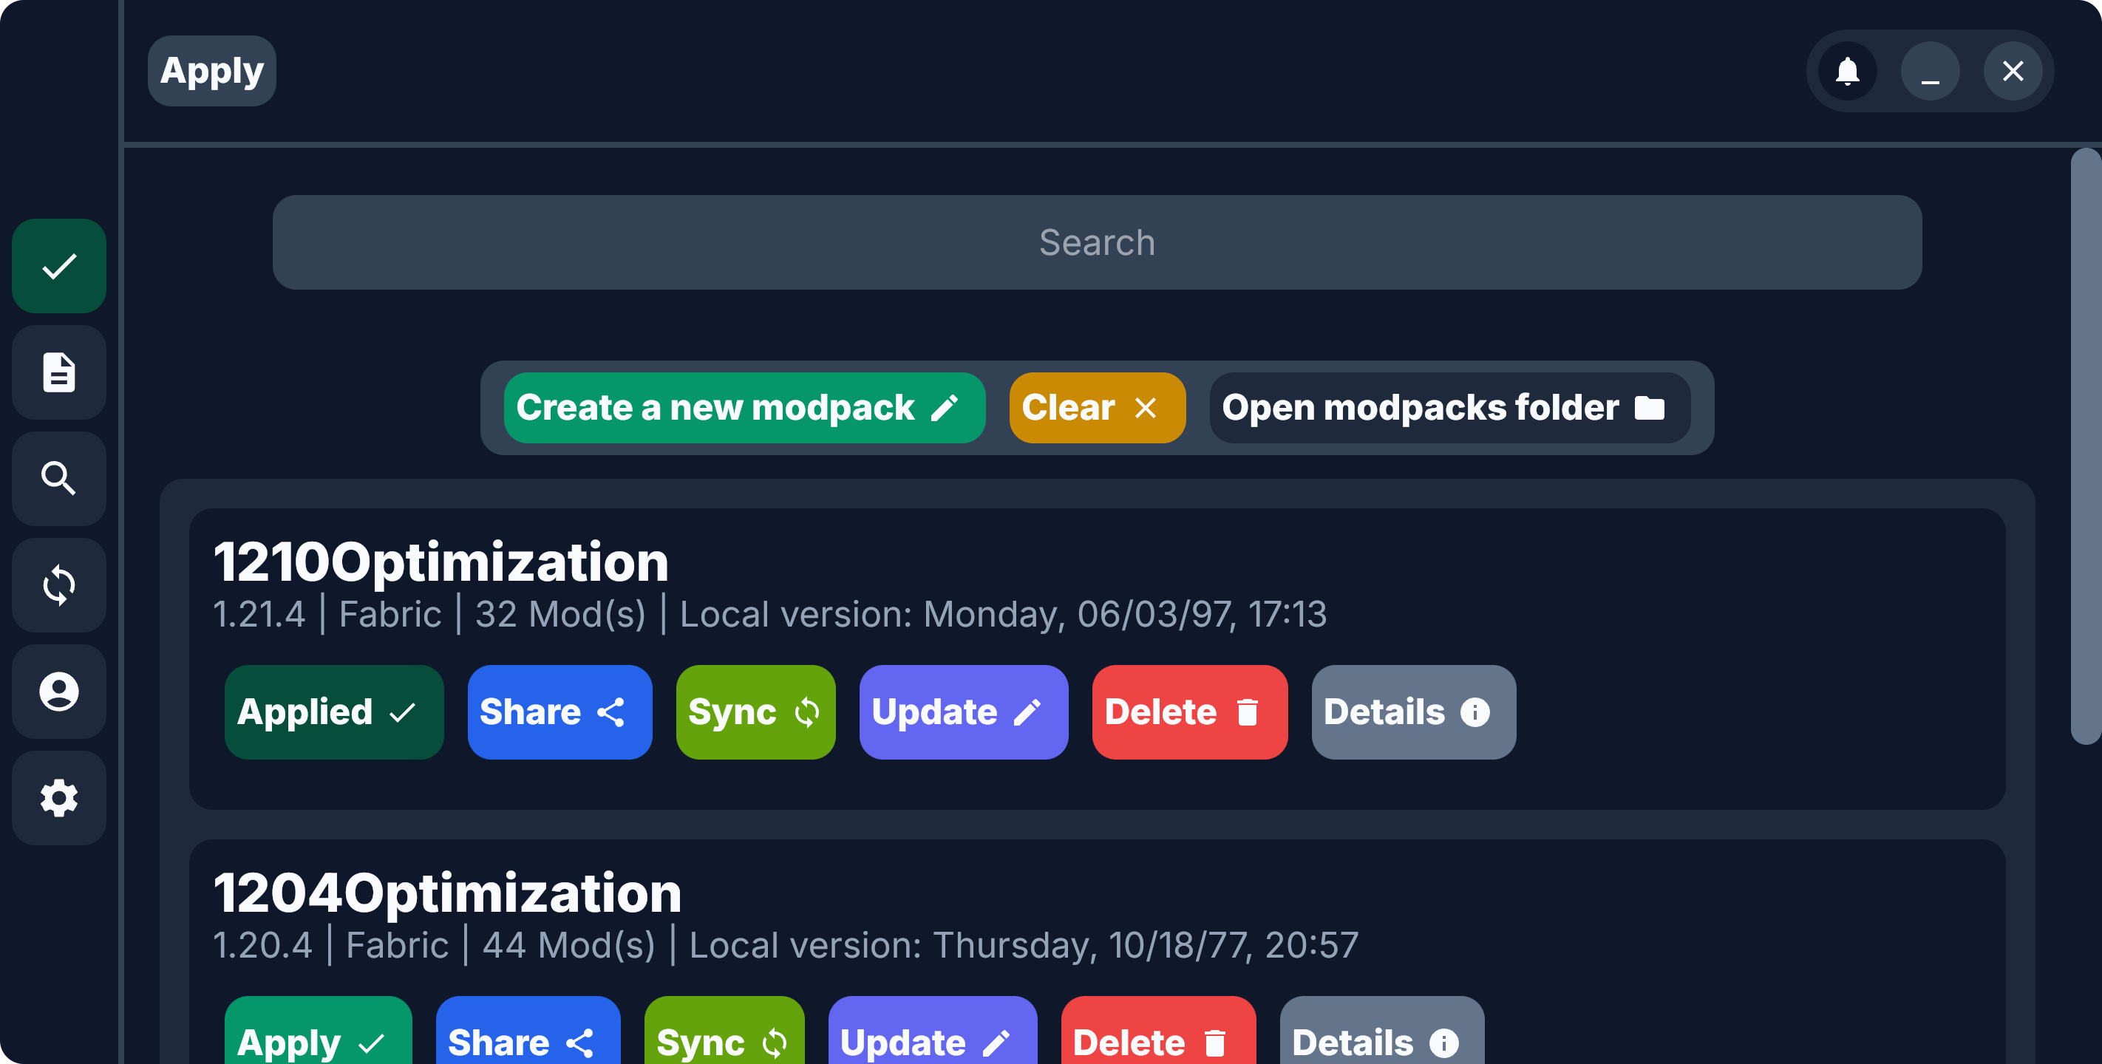Sync the 1210Optimization modpack
Image resolution: width=2102 pixels, height=1064 pixels.
pos(755,712)
